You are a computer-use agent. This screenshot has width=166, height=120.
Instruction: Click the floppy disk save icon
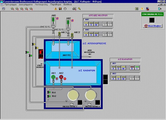[x=60, y=9]
